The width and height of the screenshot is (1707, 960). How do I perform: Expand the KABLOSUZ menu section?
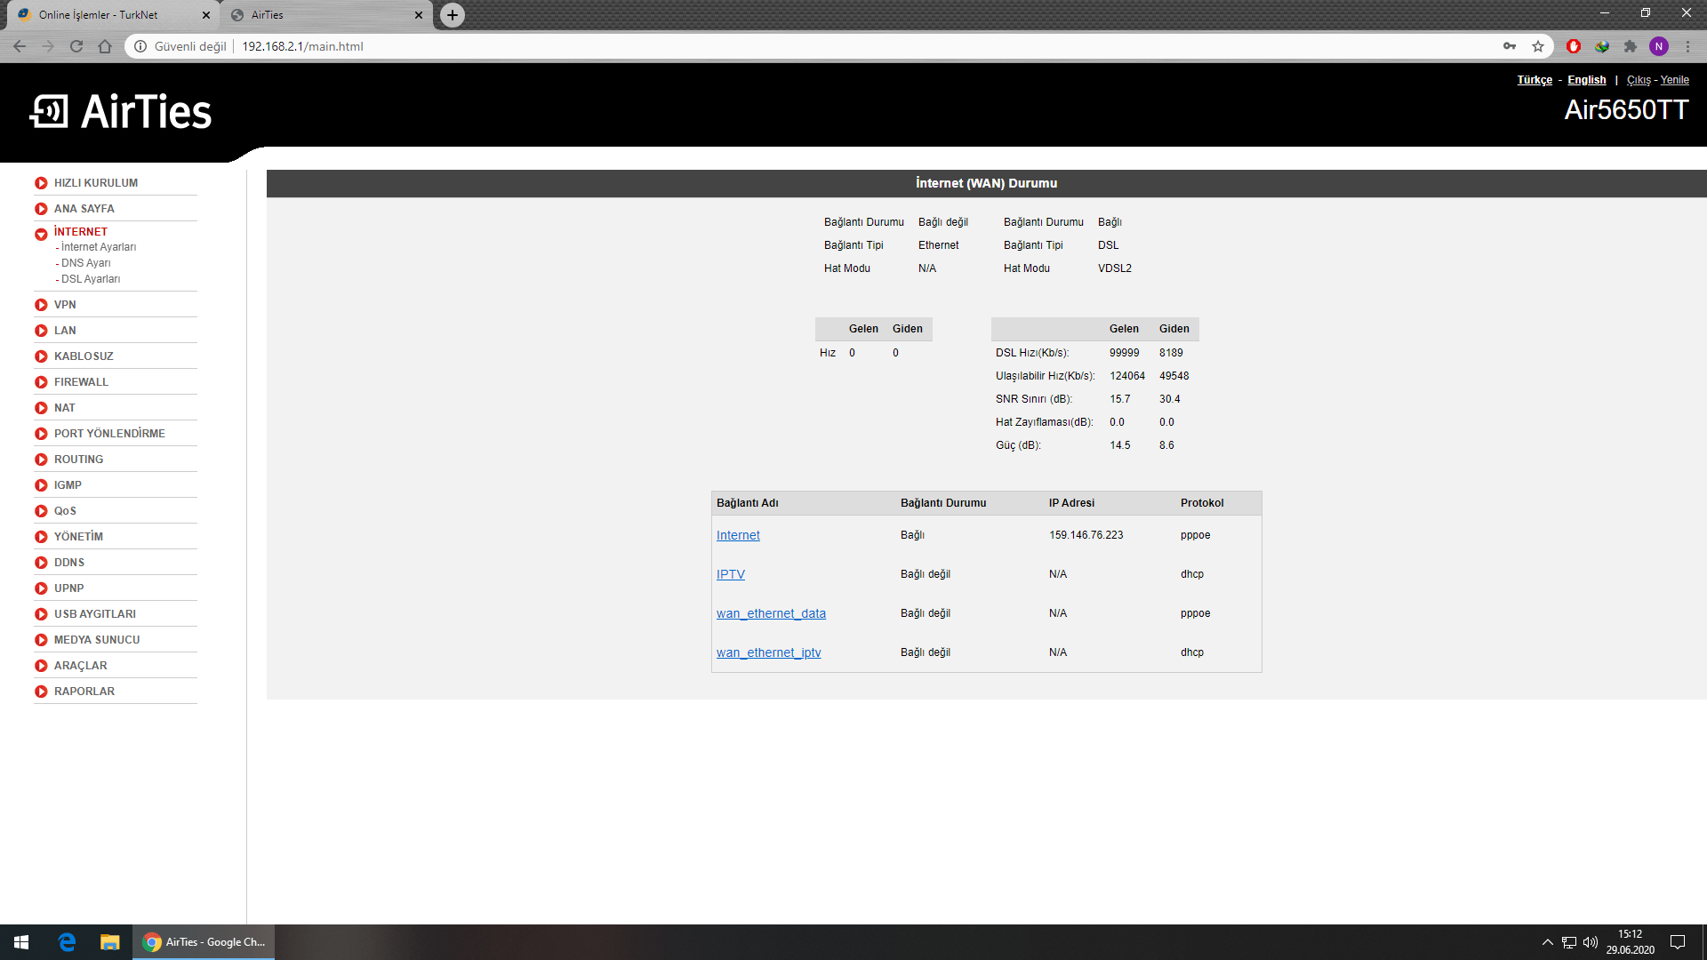(x=84, y=356)
